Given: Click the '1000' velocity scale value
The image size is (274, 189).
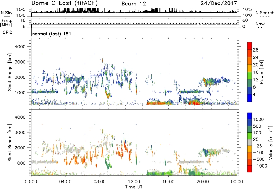Looking at the screenshot, I should [x=259, y=119].
